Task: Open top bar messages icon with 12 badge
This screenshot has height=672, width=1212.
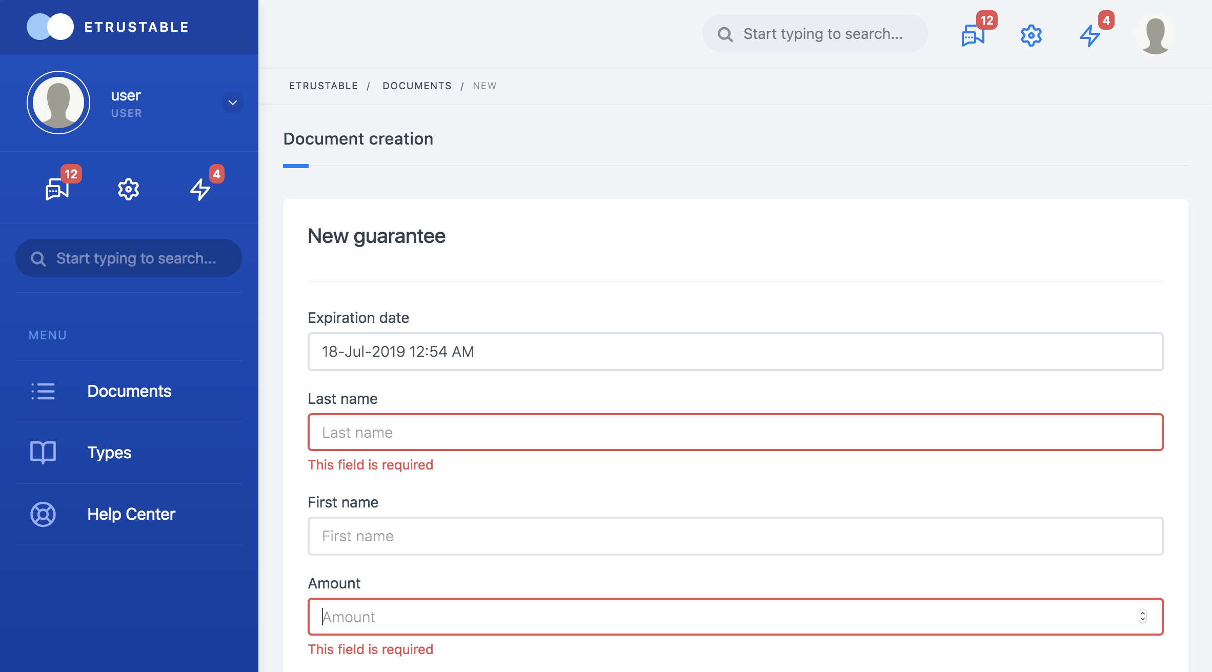Action: tap(973, 35)
